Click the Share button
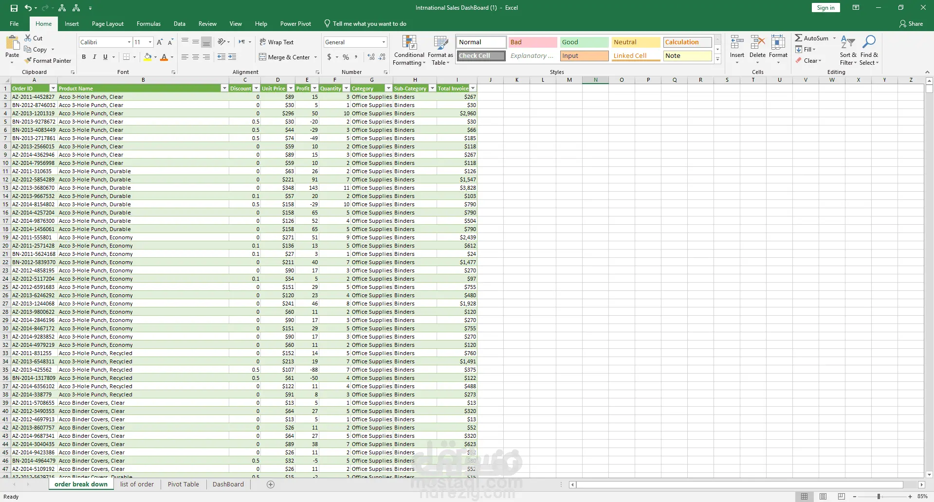Image resolution: width=934 pixels, height=502 pixels. 911,23
